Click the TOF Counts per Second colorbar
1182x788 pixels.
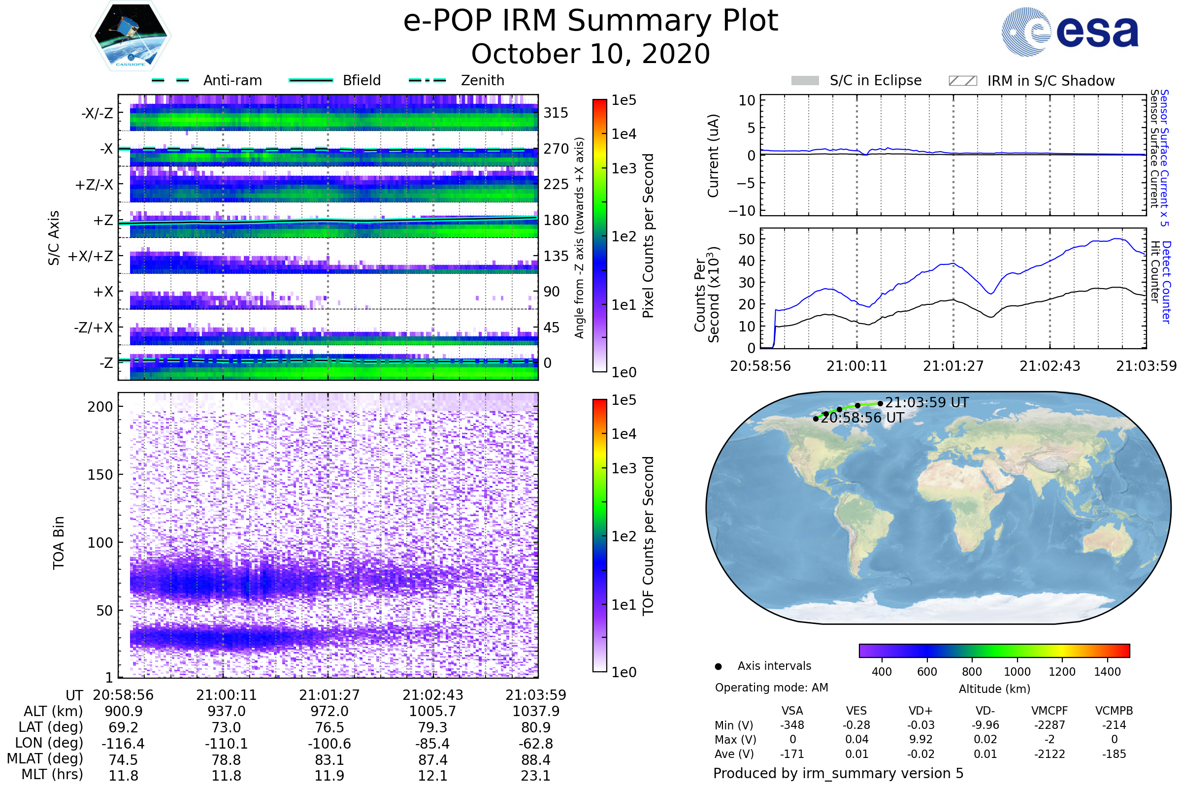click(x=599, y=535)
